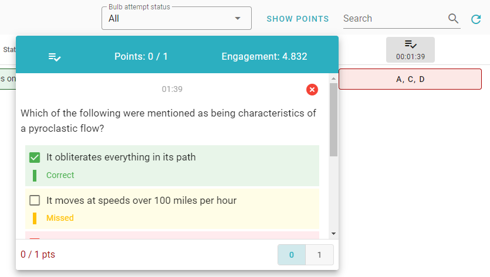Toggle checkbox for obliterates everything option

[35, 157]
